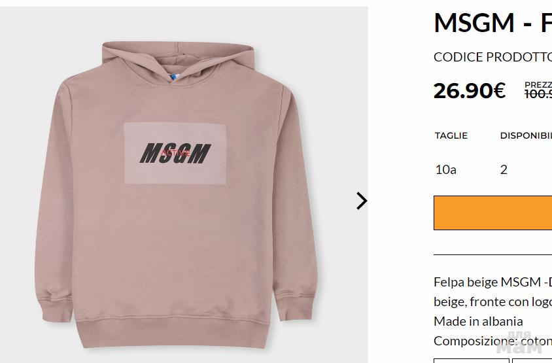The width and height of the screenshot is (552, 363).
Task: Click the 'Made in albania' text
Action: point(478,321)
